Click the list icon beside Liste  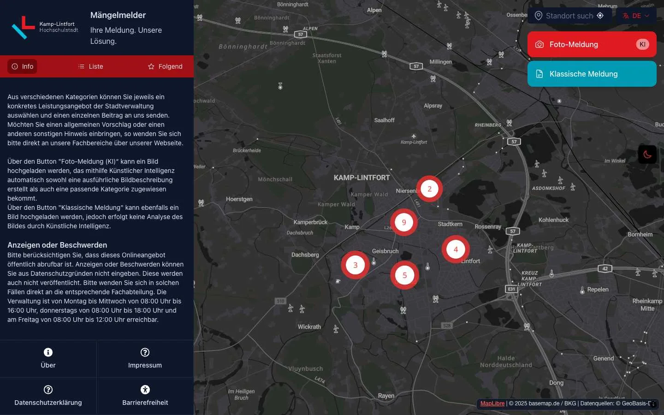pos(81,66)
